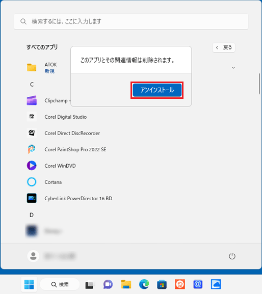The height and width of the screenshot is (294, 262).
Task: Click the blue アンインストール button
Action: pyautogui.click(x=157, y=90)
